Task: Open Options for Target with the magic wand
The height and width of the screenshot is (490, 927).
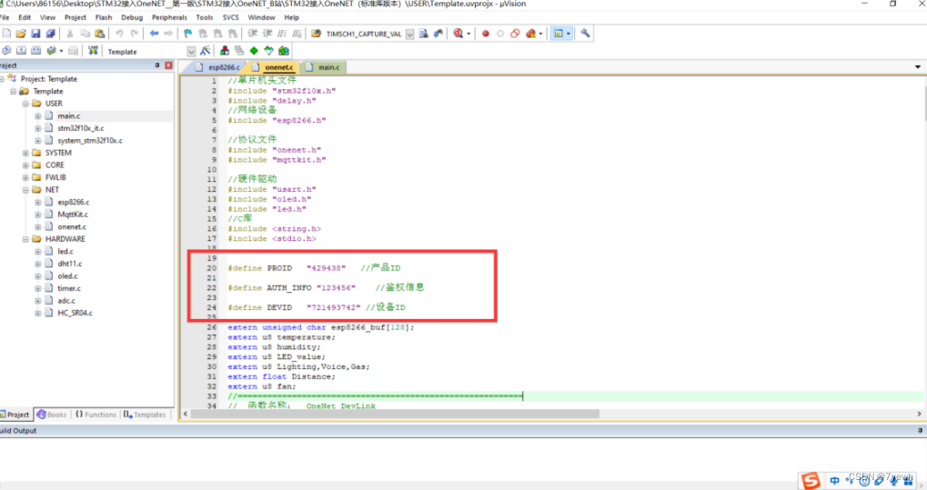Action: (x=206, y=51)
